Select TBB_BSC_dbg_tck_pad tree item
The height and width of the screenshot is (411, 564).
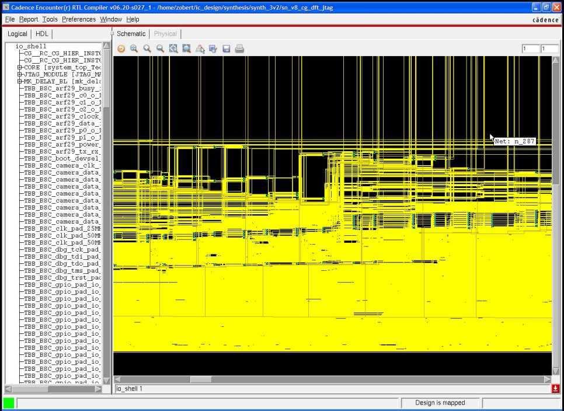coord(62,249)
